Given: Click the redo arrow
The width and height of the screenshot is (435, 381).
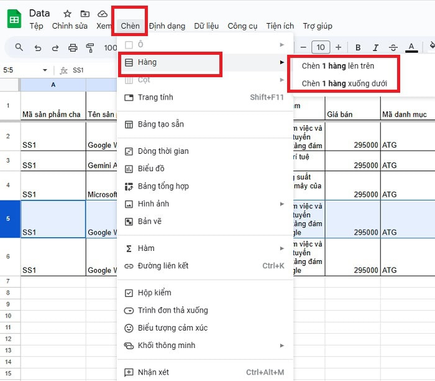Looking at the screenshot, I should [55, 48].
